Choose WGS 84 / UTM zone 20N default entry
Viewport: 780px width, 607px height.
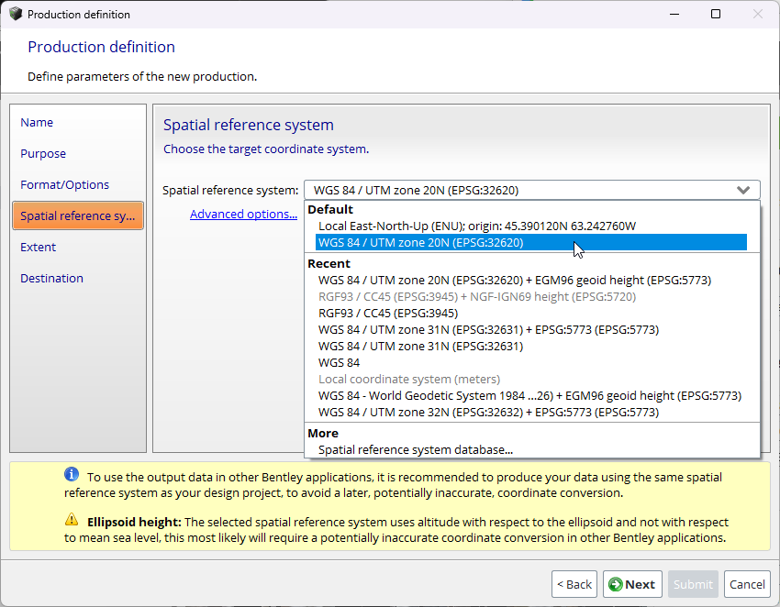(x=420, y=243)
